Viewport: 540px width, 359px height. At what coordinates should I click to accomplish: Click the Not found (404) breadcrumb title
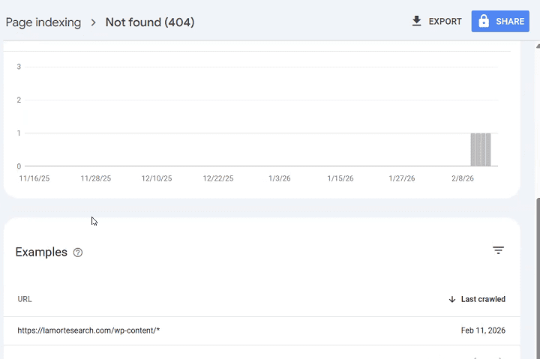coord(150,22)
